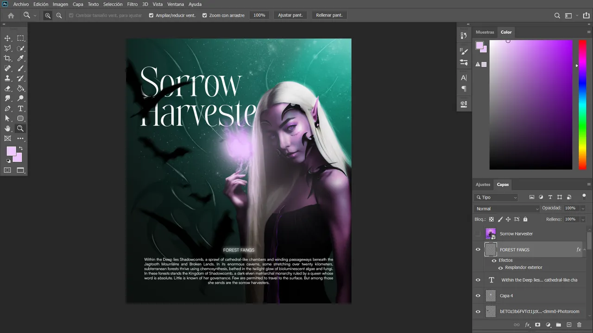Select the Frame tool
593x333 pixels.
(7, 138)
